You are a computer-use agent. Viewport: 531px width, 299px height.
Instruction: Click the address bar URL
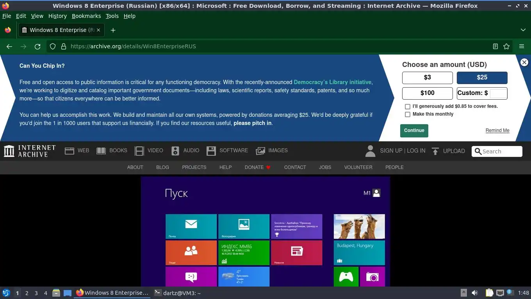coord(133,46)
